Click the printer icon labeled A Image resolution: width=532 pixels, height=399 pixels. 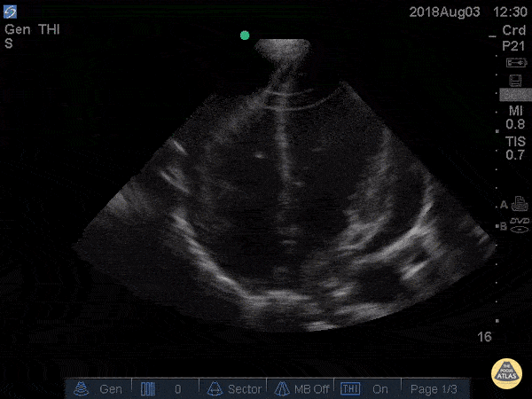(520, 204)
